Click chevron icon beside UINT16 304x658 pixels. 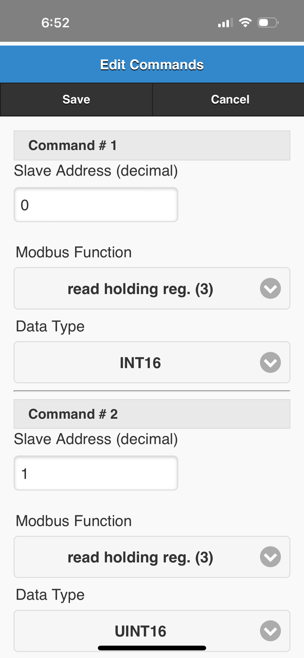point(270,631)
